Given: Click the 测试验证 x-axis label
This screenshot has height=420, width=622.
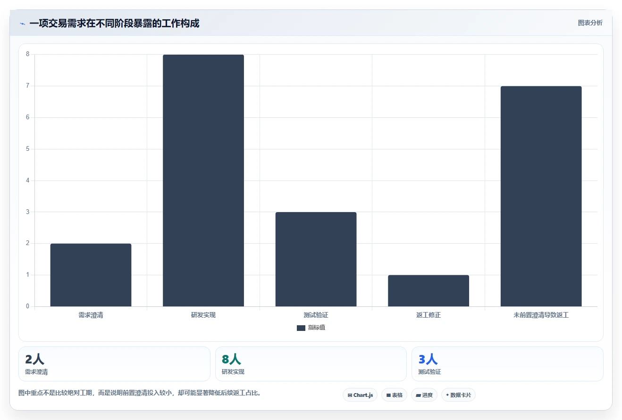Looking at the screenshot, I should [x=316, y=315].
